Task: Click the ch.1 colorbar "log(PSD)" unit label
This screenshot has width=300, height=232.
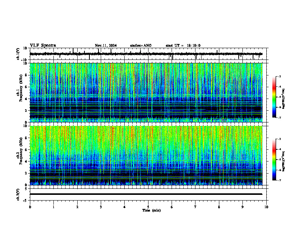Action: click(283, 99)
